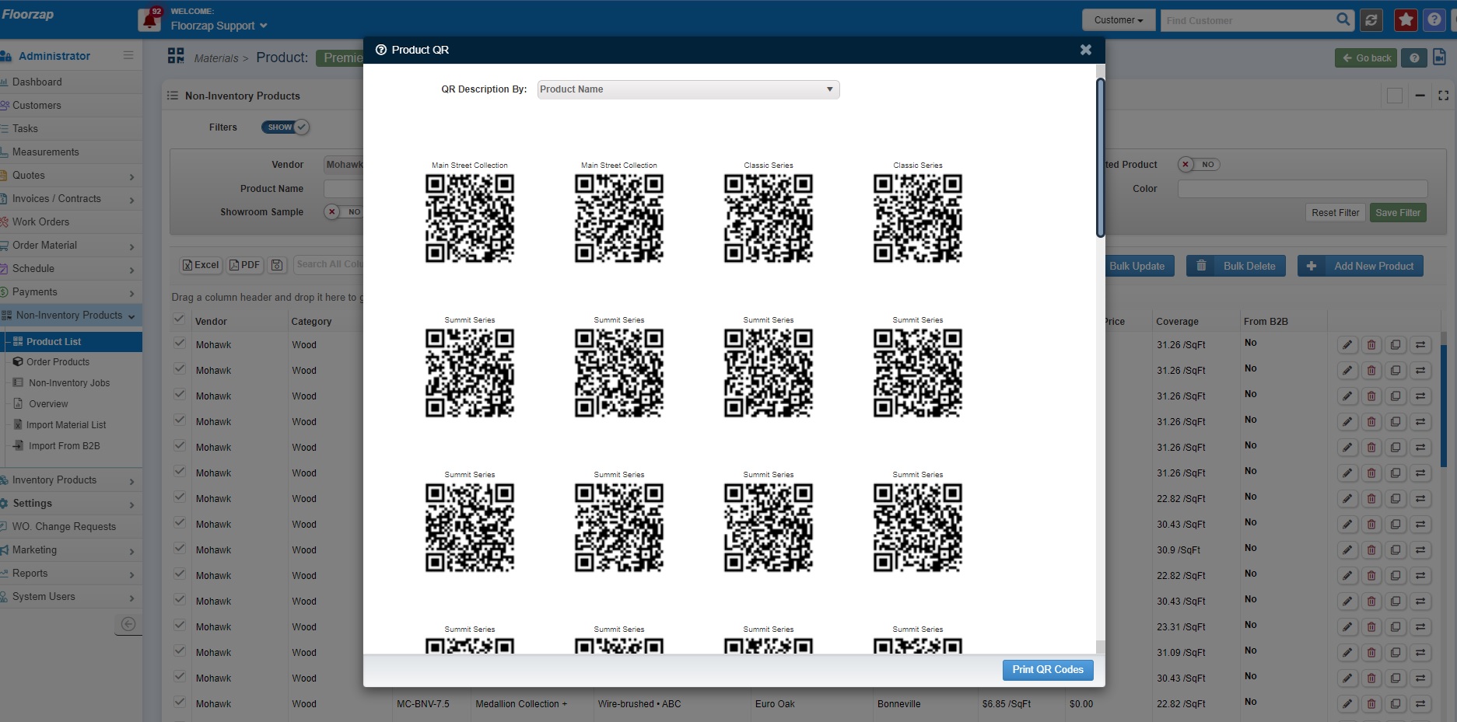
Task: Click the first Main Street Collection QR code
Action: pyautogui.click(x=470, y=218)
